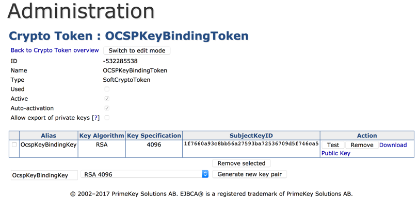Toggle the Used checkbox
The width and height of the screenshot is (418, 198).
(x=107, y=89)
